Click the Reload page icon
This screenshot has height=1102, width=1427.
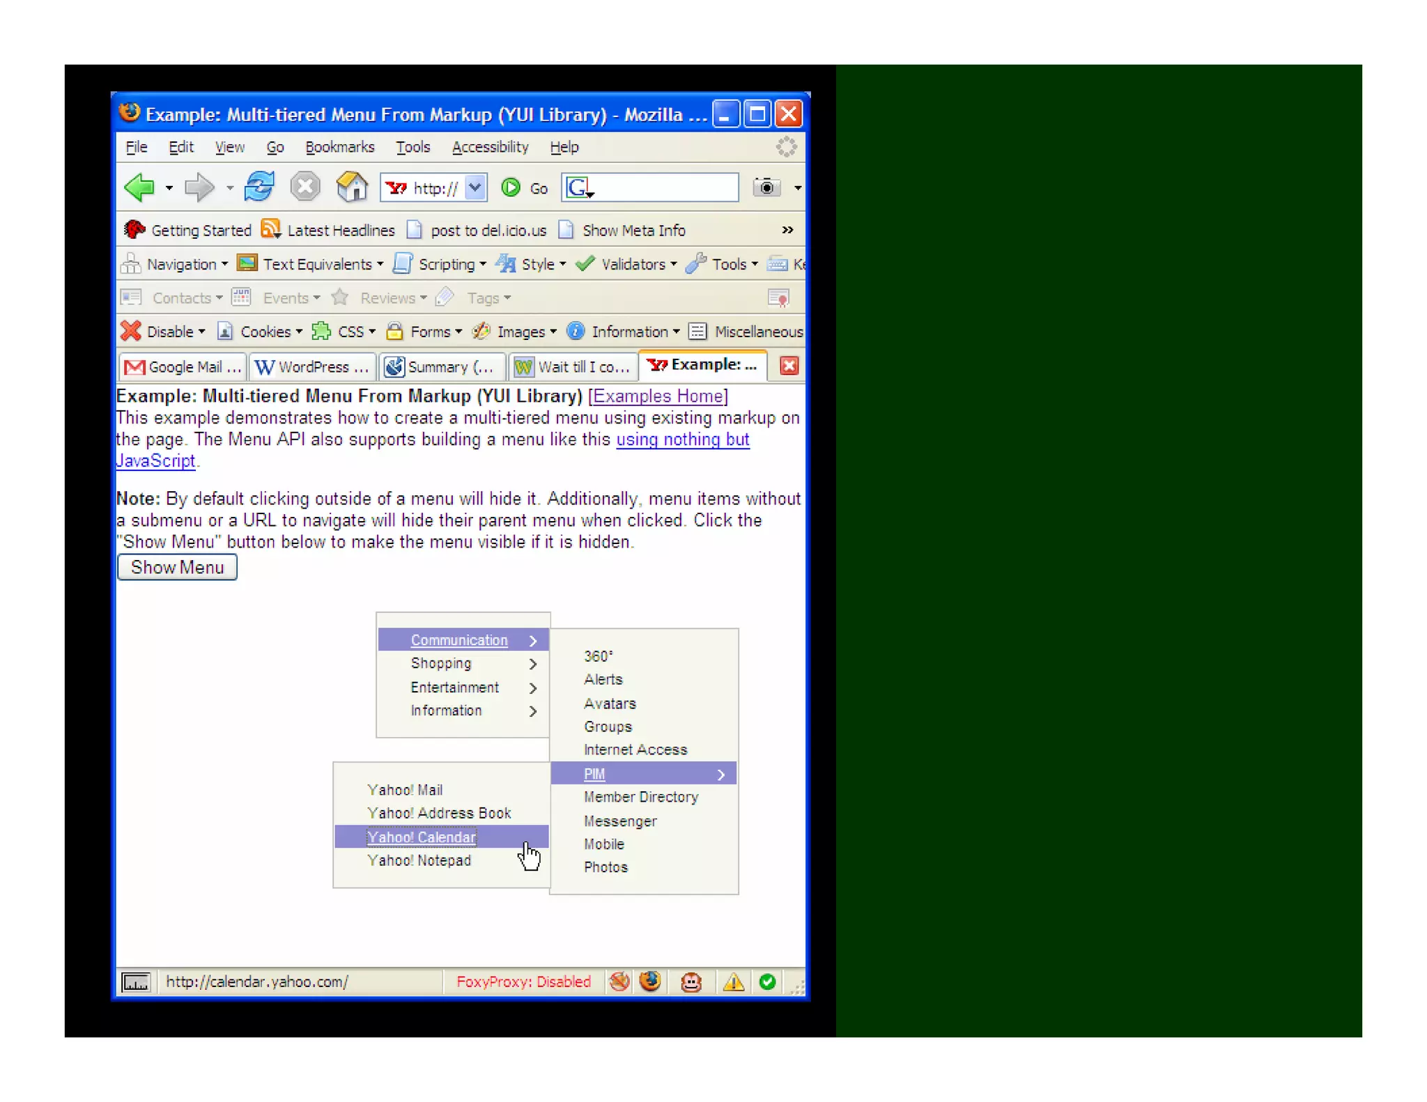click(x=259, y=187)
